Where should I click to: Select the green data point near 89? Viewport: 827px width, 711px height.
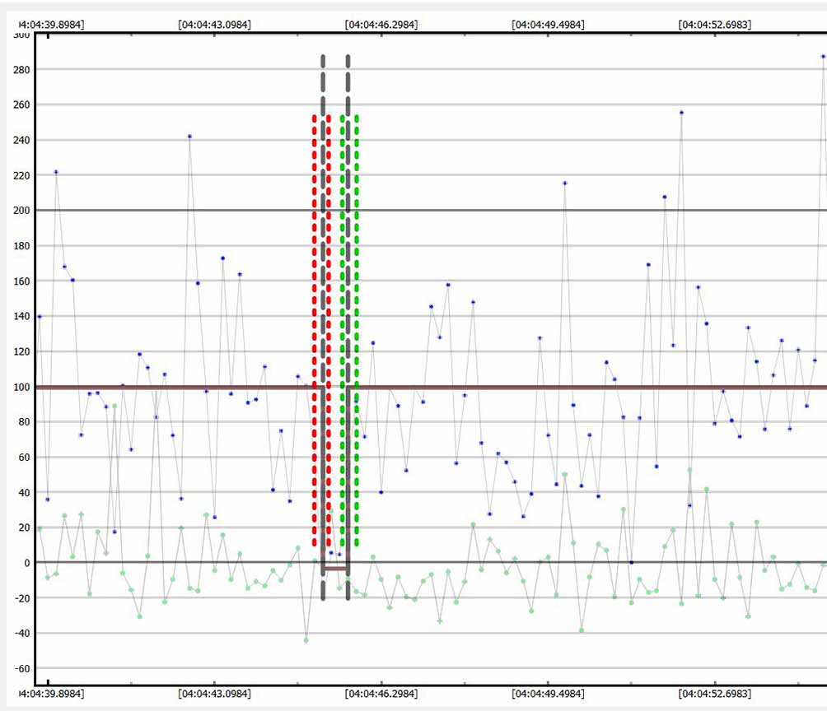tap(114, 406)
